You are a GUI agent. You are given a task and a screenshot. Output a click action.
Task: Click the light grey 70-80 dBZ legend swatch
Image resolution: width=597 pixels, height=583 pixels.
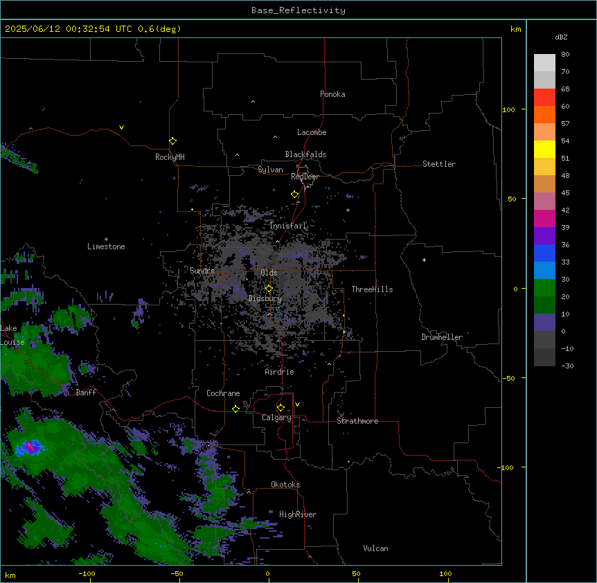click(544, 63)
